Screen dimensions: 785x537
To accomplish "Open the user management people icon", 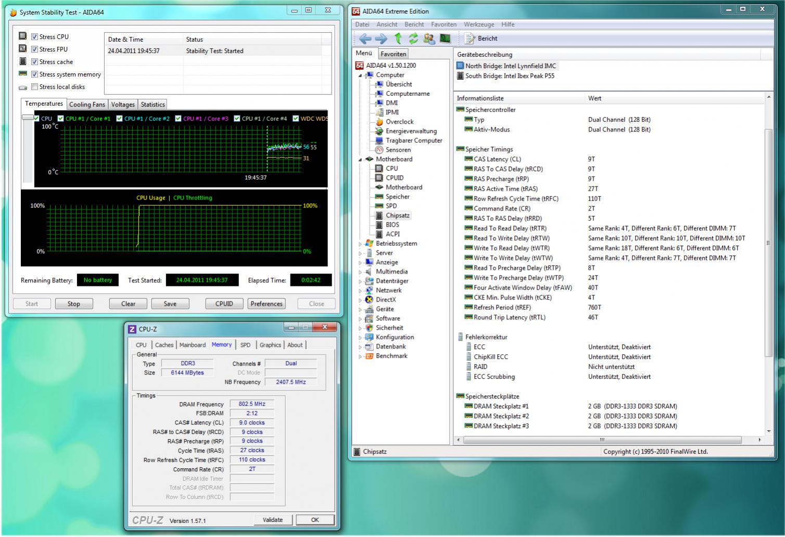I will coord(429,39).
